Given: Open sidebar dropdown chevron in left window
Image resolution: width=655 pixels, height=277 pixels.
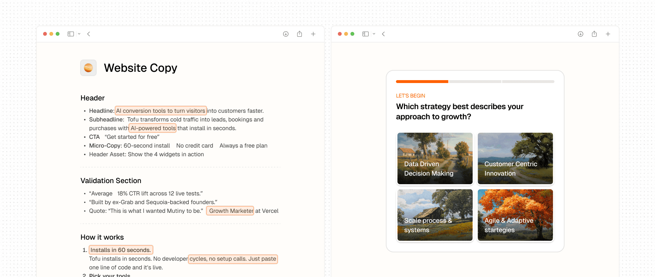Looking at the screenshot, I should 79,34.
